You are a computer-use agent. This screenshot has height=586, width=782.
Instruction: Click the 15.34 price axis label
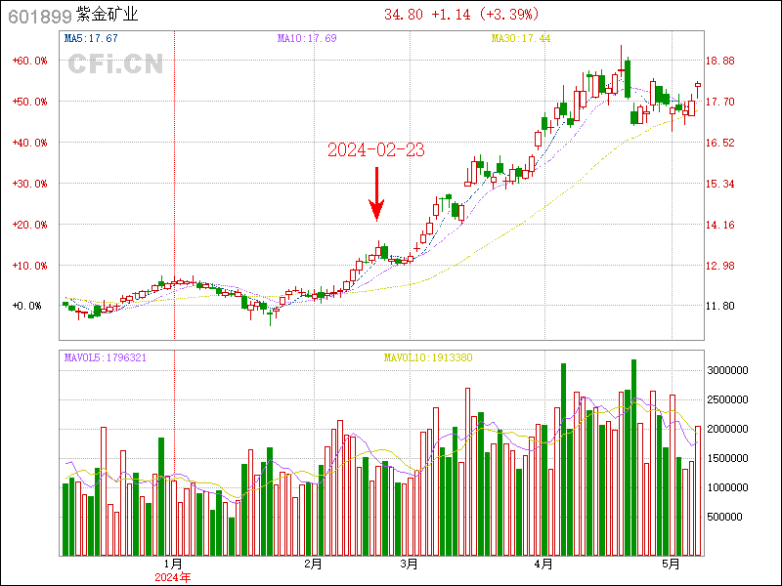point(720,184)
